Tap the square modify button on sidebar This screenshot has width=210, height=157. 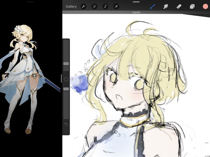point(66,79)
